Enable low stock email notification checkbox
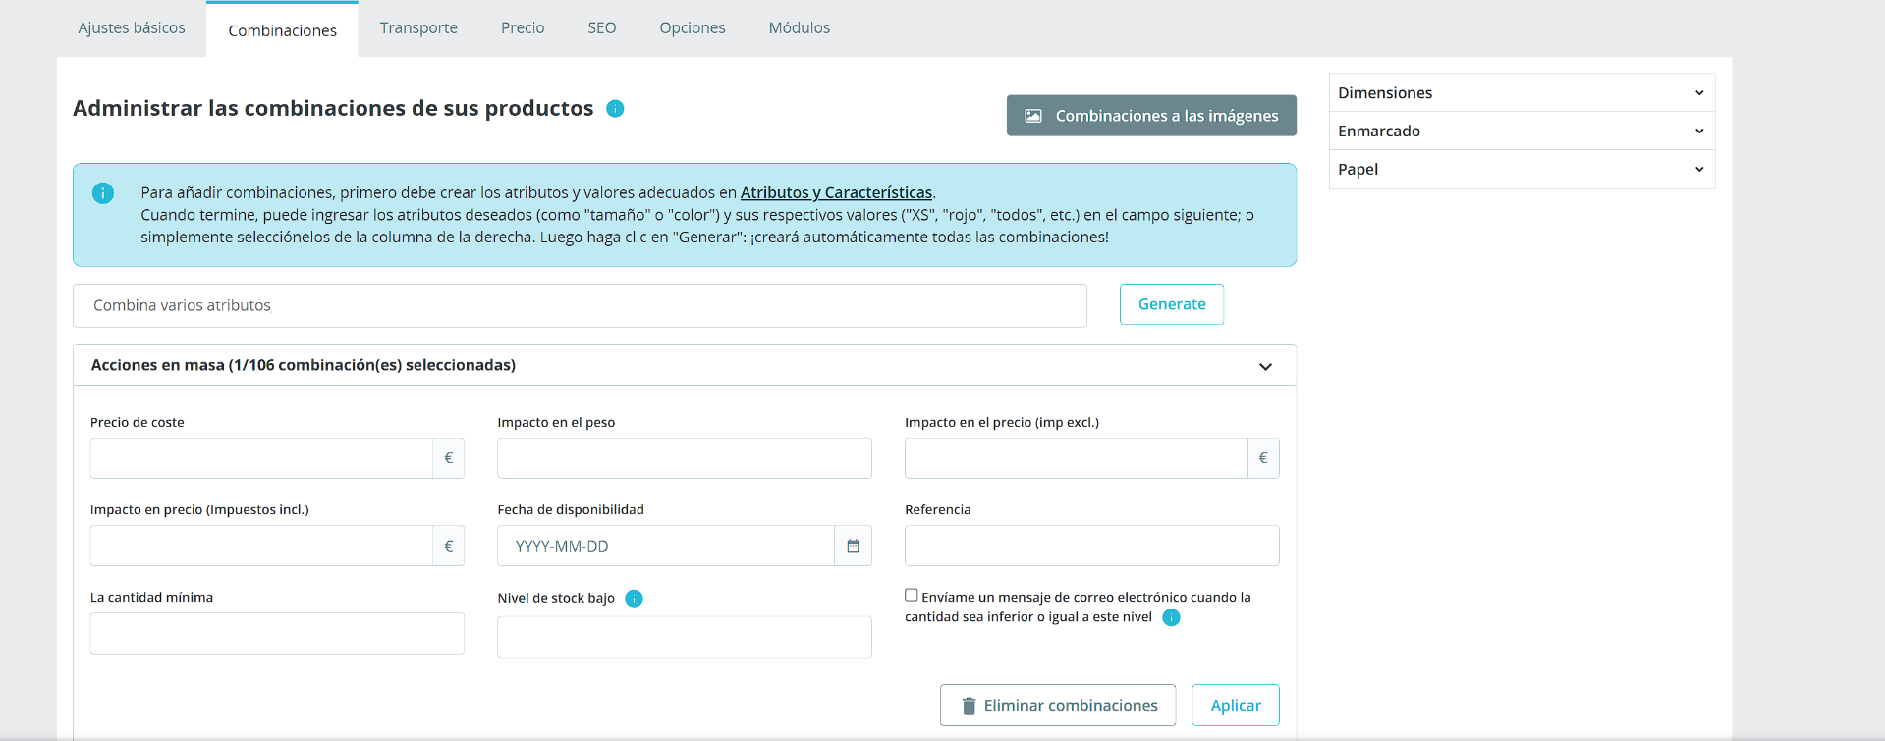This screenshot has height=741, width=1885. 912,595
